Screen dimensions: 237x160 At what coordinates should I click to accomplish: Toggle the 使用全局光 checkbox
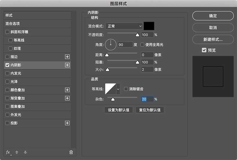pyautogui.click(x=143, y=45)
